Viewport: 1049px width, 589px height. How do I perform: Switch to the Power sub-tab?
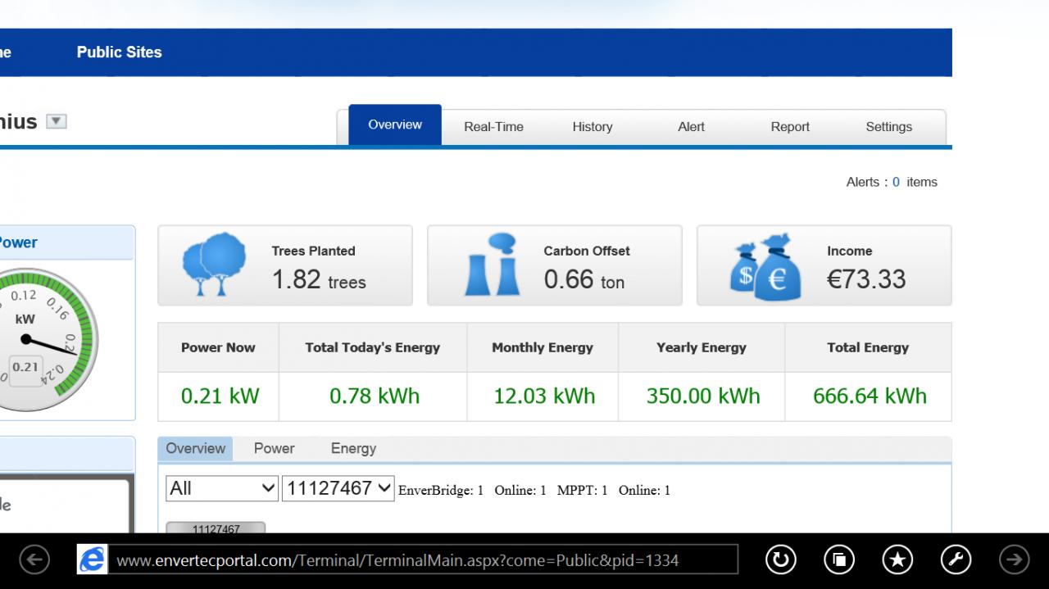pos(274,449)
